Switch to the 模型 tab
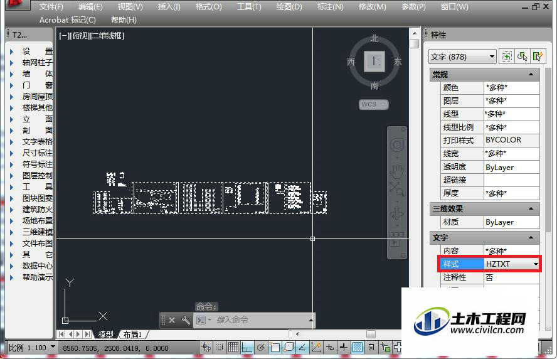 click(x=105, y=335)
